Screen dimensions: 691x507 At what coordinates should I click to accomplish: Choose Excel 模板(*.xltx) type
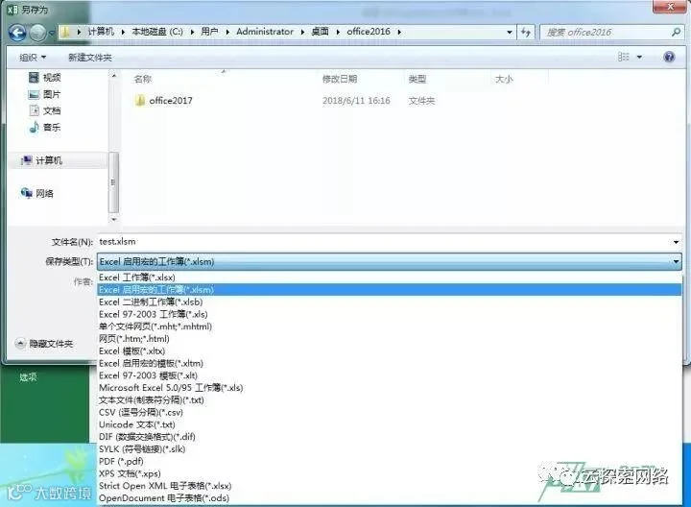tap(389, 350)
